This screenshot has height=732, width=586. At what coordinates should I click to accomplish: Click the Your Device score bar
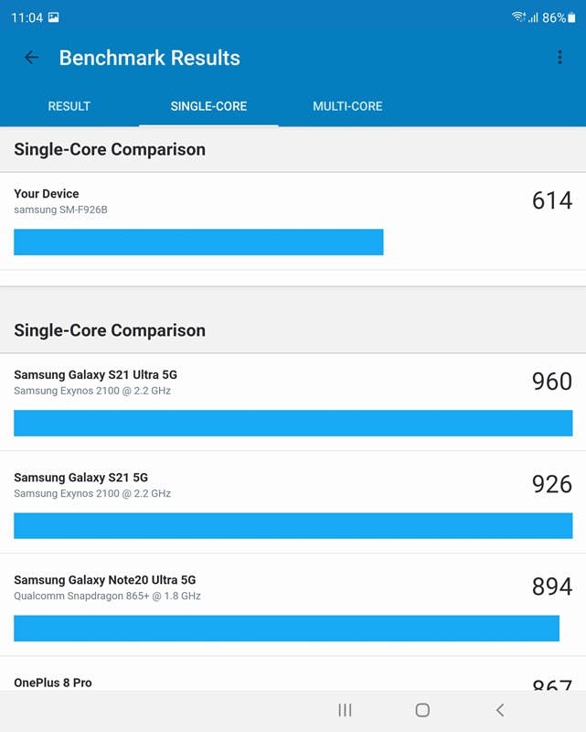[x=198, y=242]
